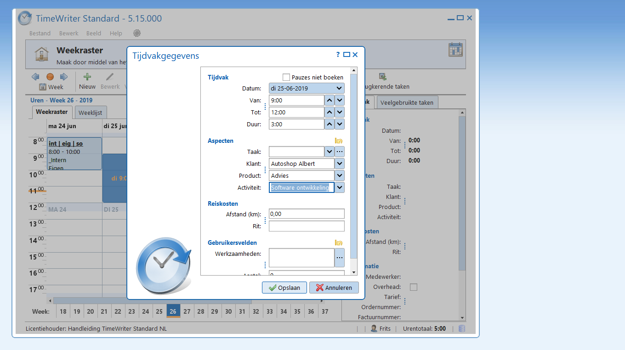
Task: Select week 26 in week bar
Action: click(x=173, y=311)
